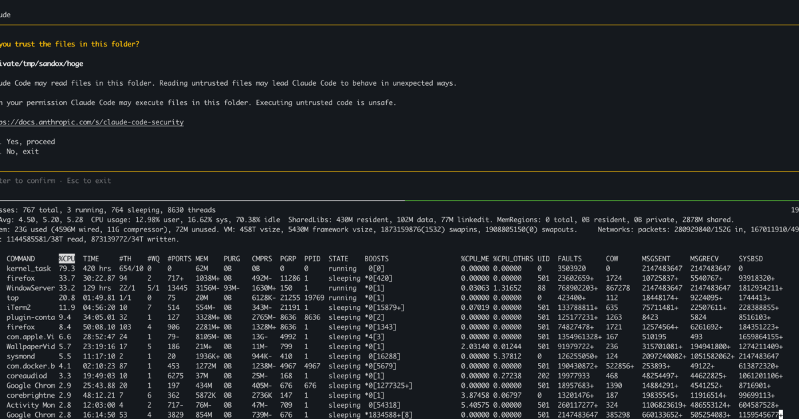
Task: Click the %CPU_ME column header
Action: 475,259
